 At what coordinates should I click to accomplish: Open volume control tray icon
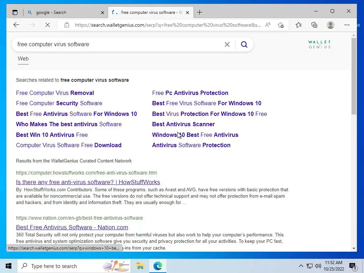pos(318,266)
